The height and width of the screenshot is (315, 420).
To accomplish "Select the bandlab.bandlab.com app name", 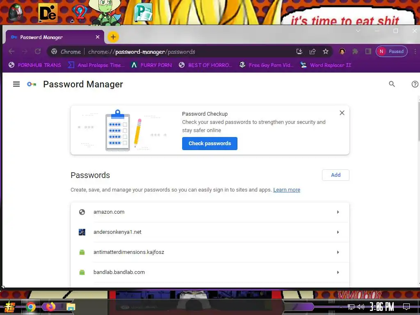I will click(119, 272).
